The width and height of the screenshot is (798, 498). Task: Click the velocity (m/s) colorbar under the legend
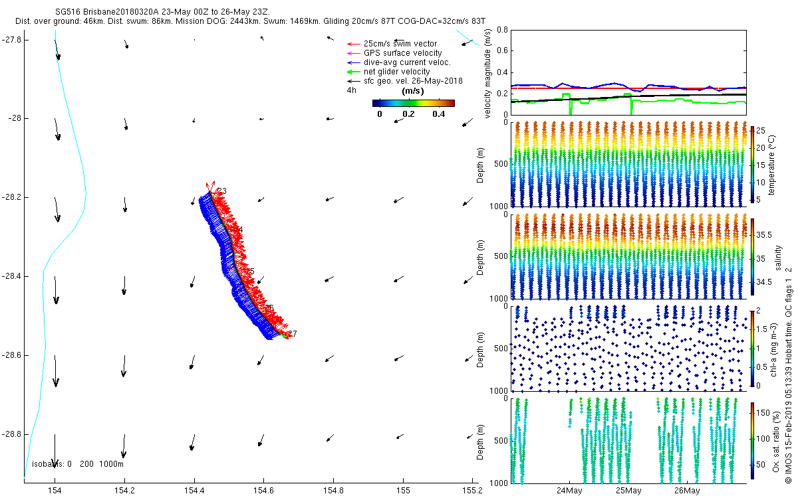pyautogui.click(x=413, y=103)
